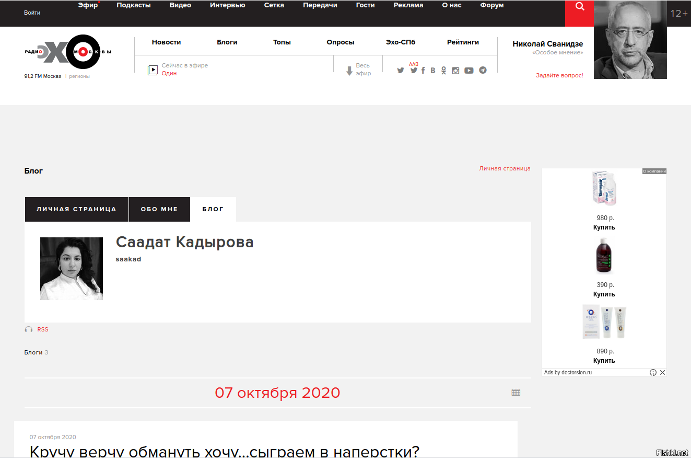Switch to the ОБО МНЕ tab
This screenshot has height=459, width=691.
(159, 209)
